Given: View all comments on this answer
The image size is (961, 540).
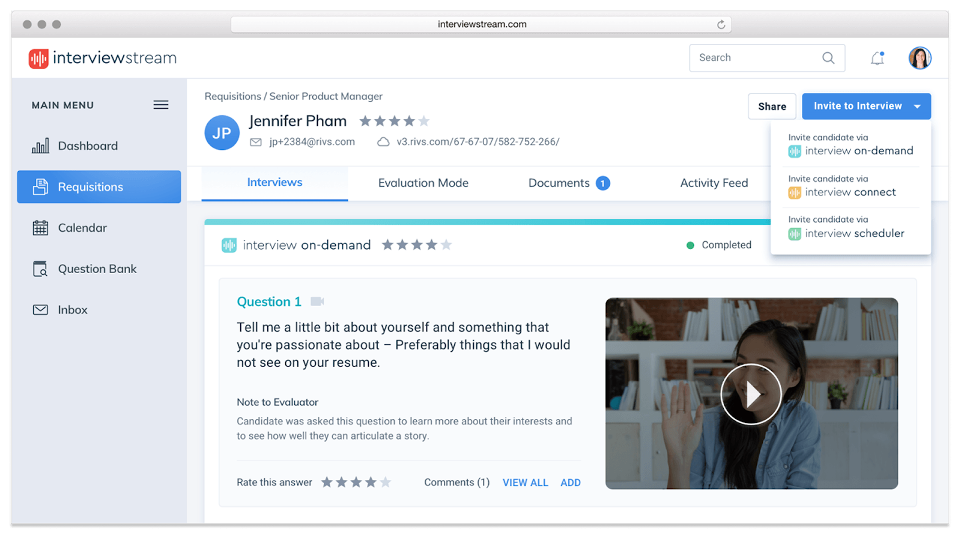Looking at the screenshot, I should click(526, 482).
